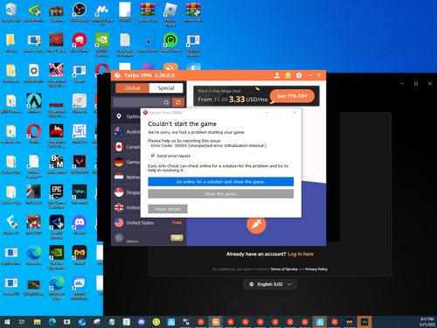Click the Get 71% OFF button
Image resolution: width=437 pixels, height=328 pixels.
pos(292,96)
